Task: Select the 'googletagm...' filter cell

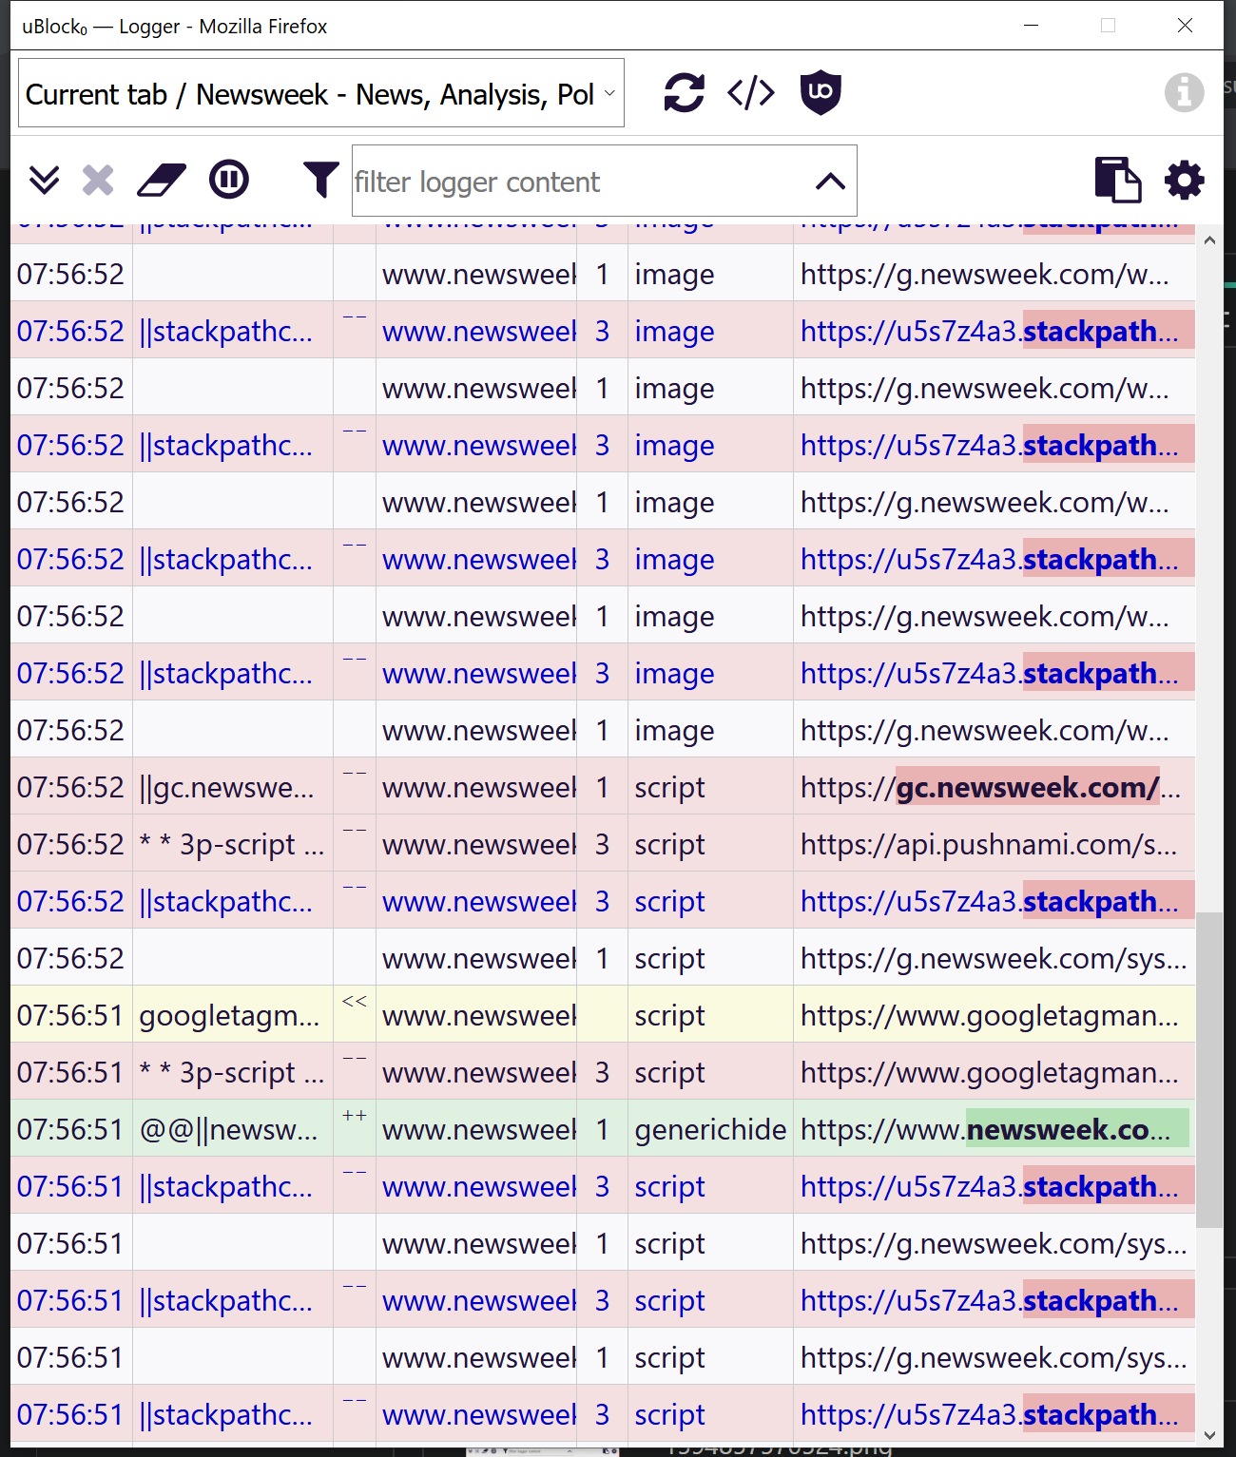Action: point(233,1015)
